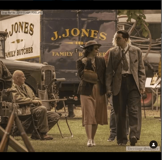Click the Heritage Snapper watermark
This screenshot has width=162, height=160.
143,149
